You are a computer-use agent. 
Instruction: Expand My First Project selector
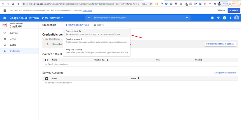click(53, 18)
